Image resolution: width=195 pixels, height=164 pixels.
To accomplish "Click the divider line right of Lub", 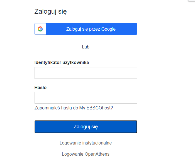I will [x=118, y=47].
